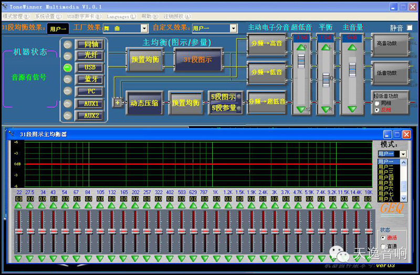Open the USB数字声卡 menu
420x275 pixels.
coord(84,17)
